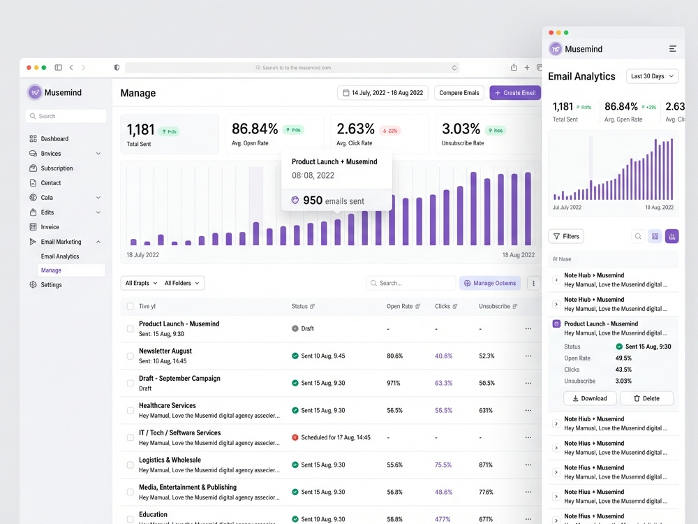
Task: Toggle select-all checkbox in table header
Action: tap(130, 306)
